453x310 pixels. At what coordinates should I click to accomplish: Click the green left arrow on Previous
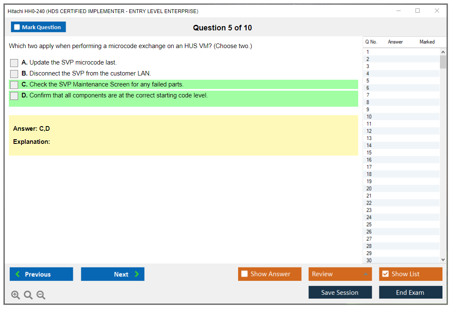[x=18, y=274]
